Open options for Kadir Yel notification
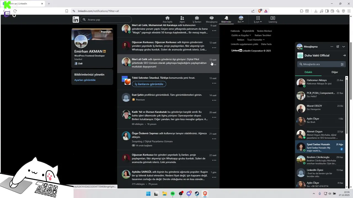Screen dimensions: 353x198 214,117
